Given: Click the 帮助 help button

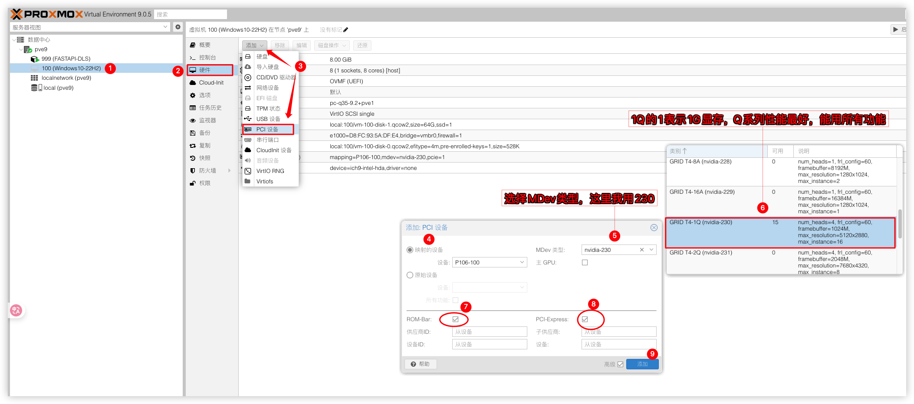Looking at the screenshot, I should pos(421,364).
